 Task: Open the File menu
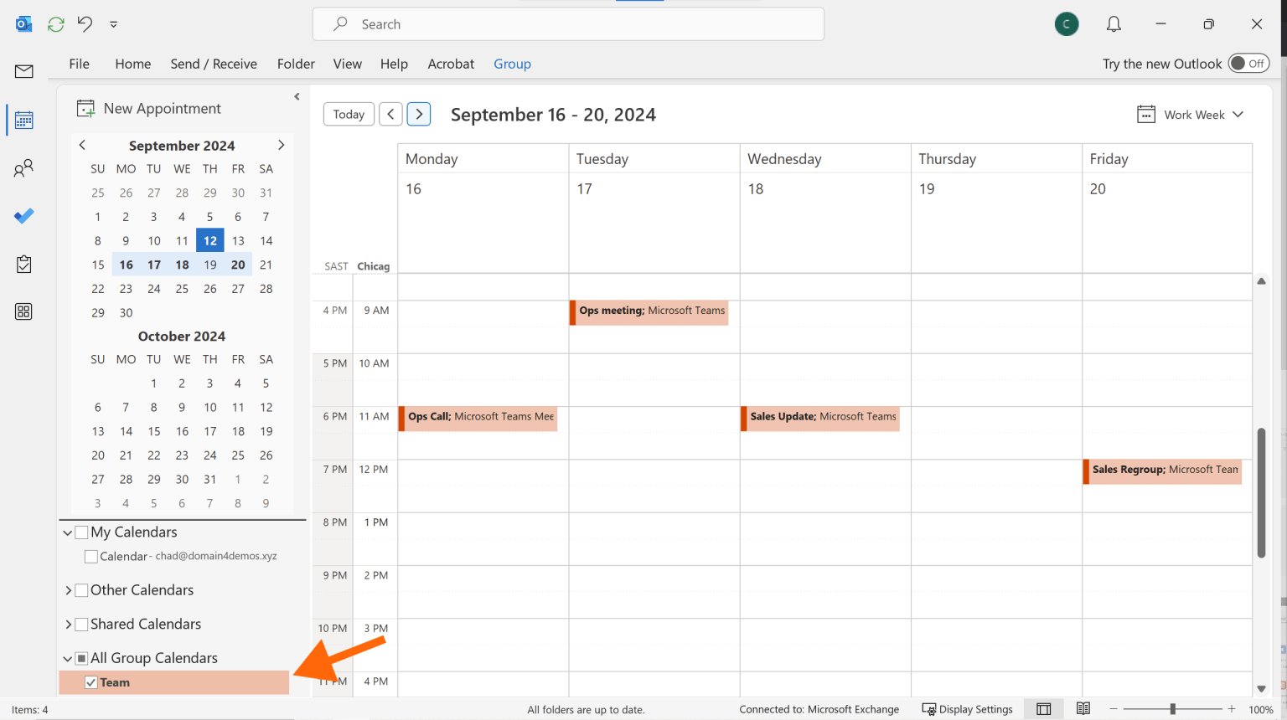80,64
